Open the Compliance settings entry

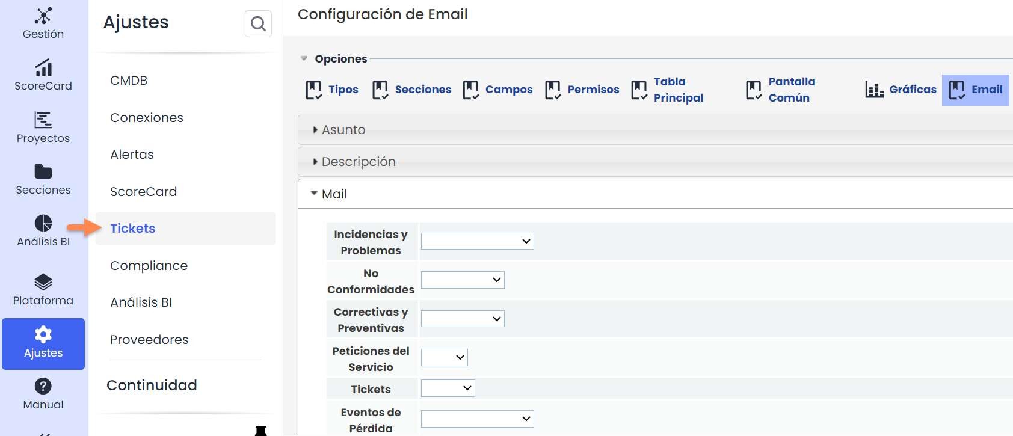[149, 265]
